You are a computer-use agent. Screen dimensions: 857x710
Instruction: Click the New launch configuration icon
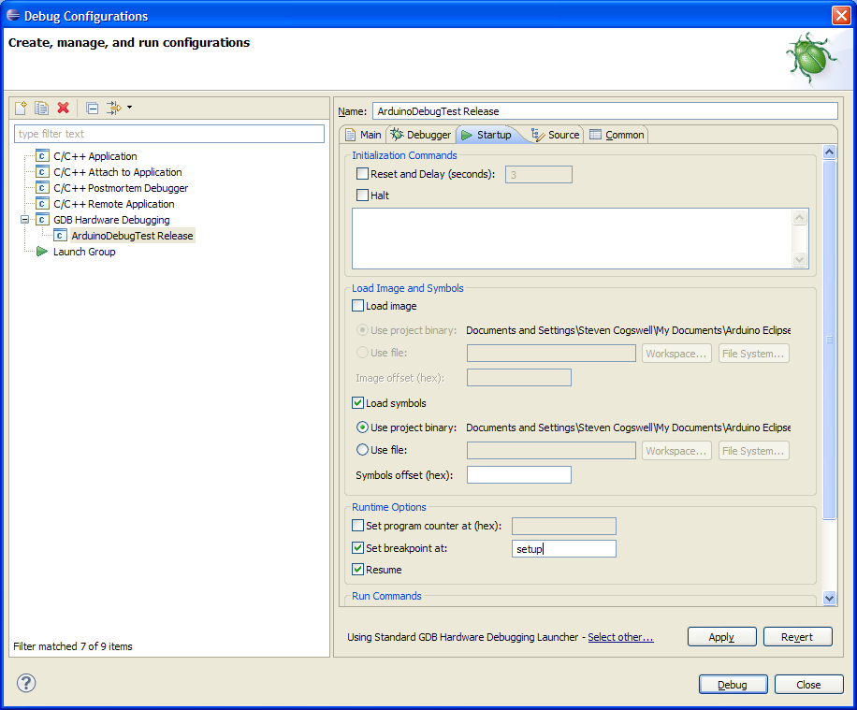click(21, 109)
